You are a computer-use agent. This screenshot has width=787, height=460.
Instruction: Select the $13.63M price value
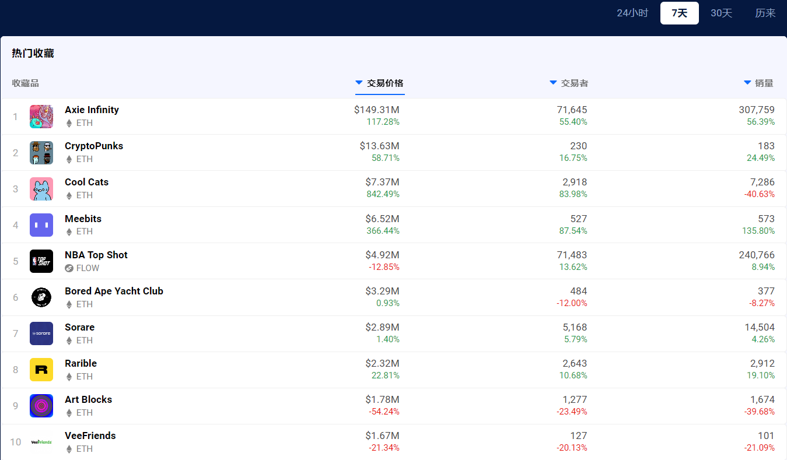[x=380, y=146]
